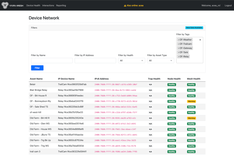Click the Yarn Mesh logo icon
This screenshot has width=234, height=166.
coord(5,5)
